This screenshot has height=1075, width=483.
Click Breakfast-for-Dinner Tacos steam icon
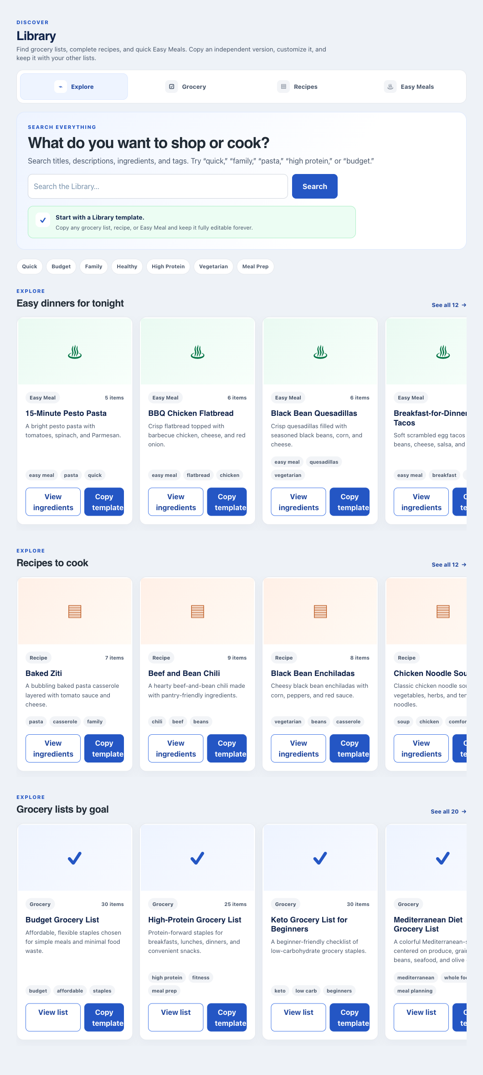pyautogui.click(x=443, y=352)
